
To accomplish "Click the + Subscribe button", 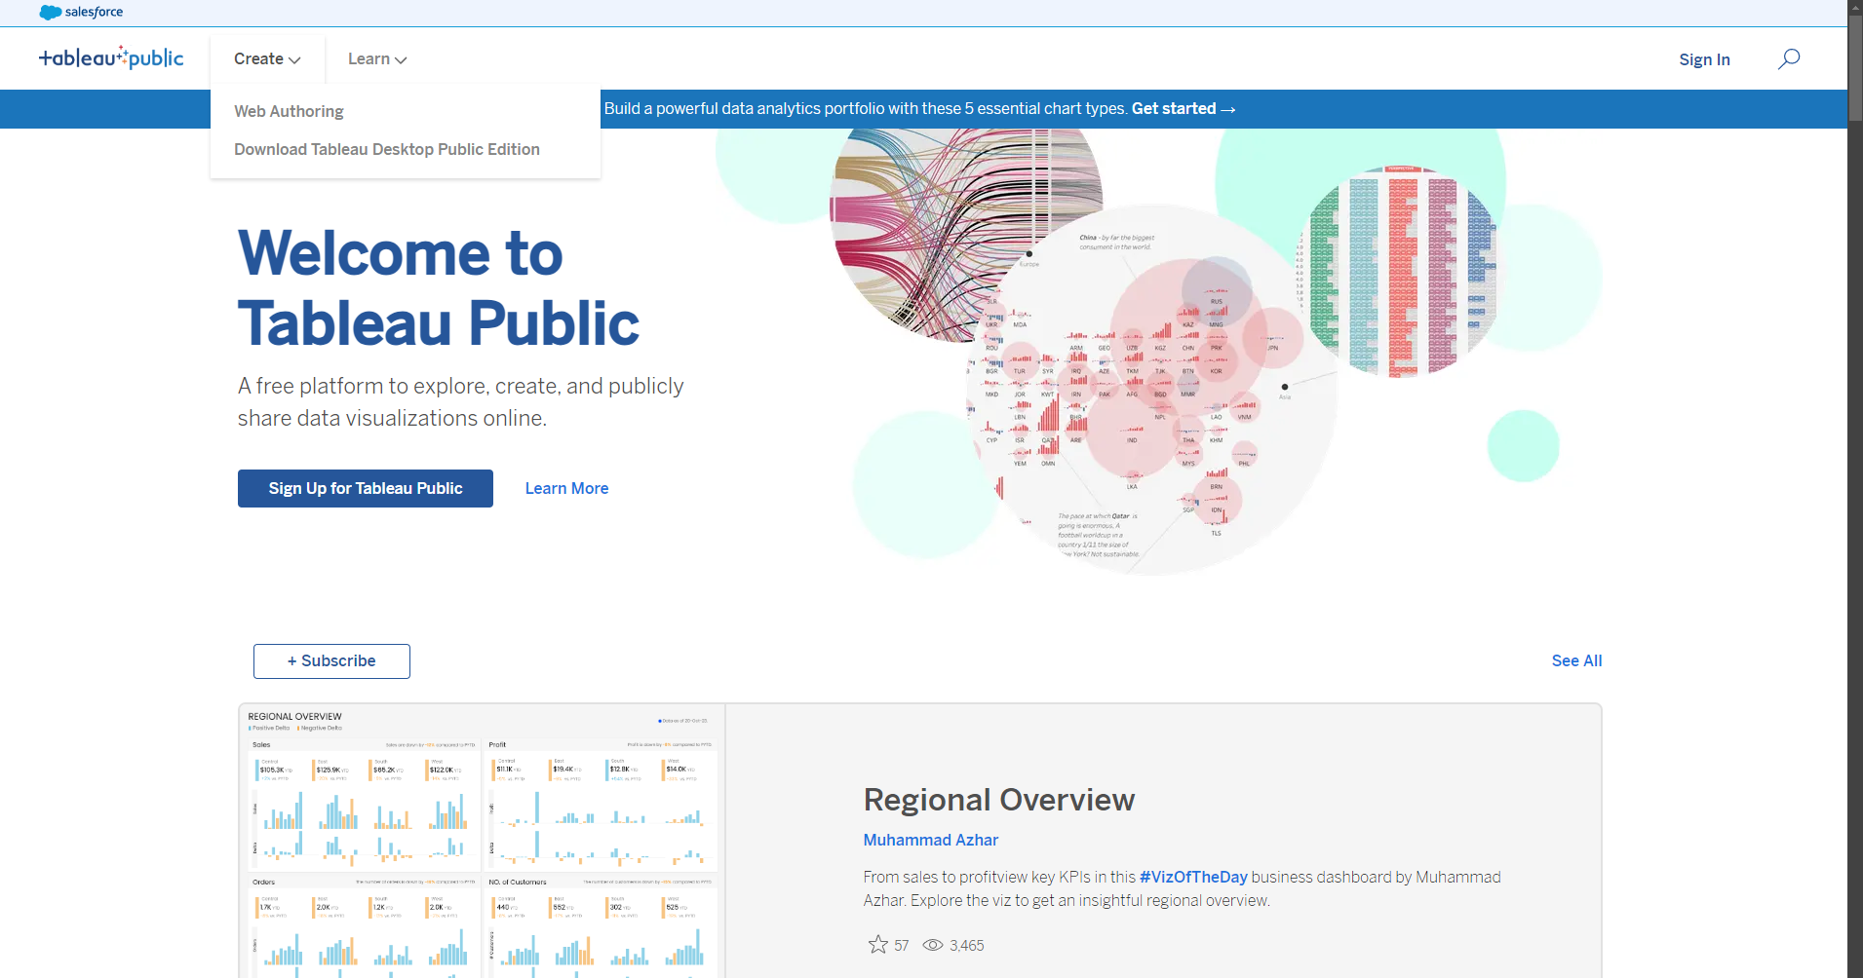I will click(x=331, y=660).
